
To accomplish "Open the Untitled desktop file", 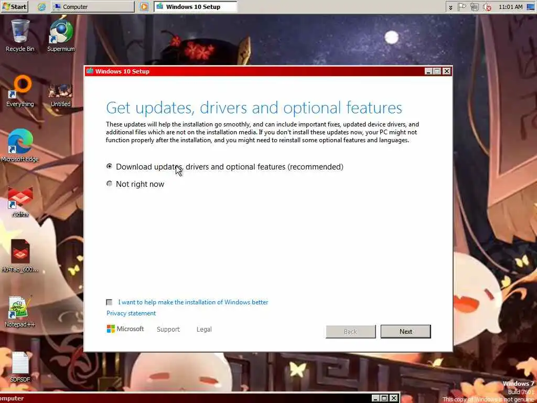I will click(61, 96).
